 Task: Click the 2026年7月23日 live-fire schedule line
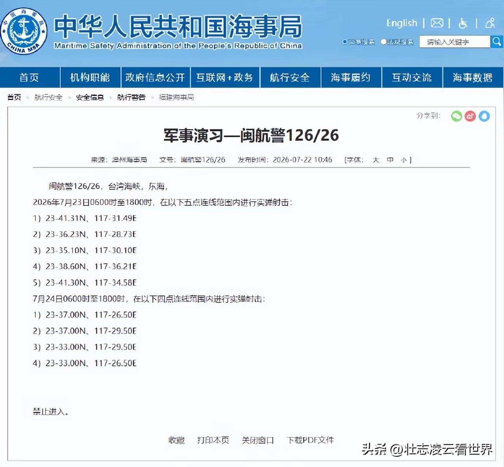click(163, 202)
